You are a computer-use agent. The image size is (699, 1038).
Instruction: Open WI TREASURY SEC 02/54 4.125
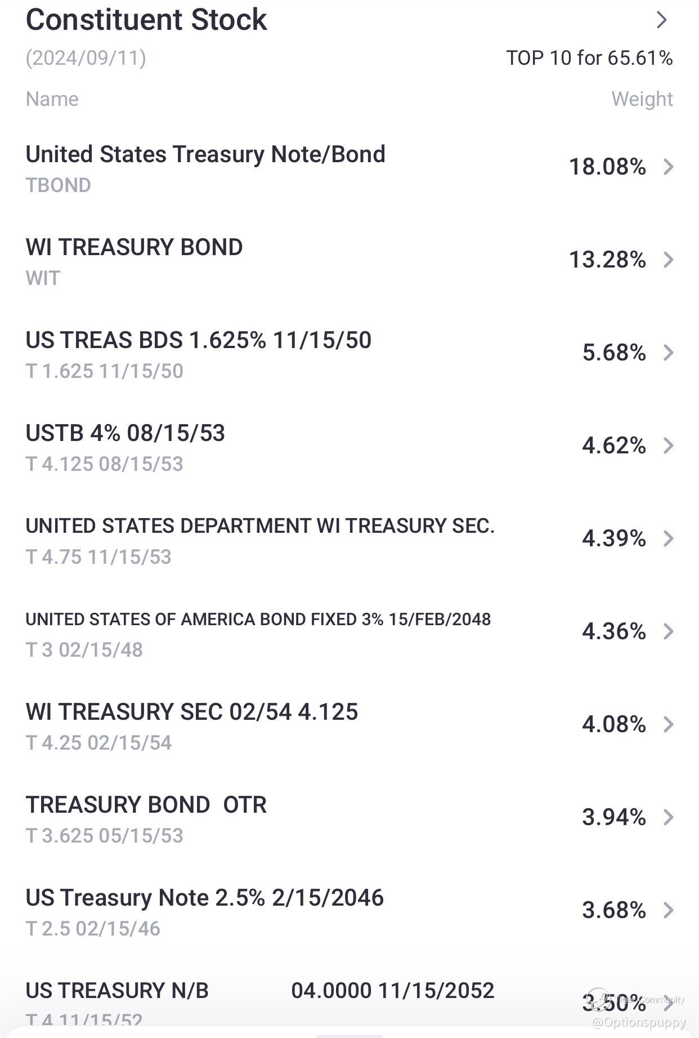[191, 712]
